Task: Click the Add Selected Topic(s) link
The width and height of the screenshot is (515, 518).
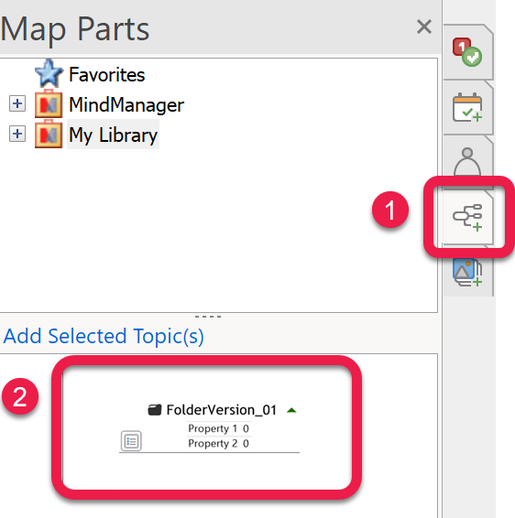Action: (104, 336)
